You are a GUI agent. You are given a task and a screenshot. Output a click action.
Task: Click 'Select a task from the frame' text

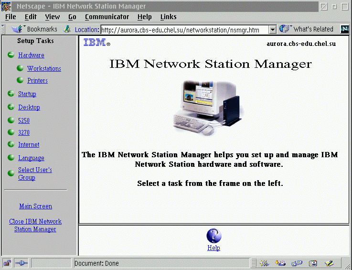pos(210,184)
